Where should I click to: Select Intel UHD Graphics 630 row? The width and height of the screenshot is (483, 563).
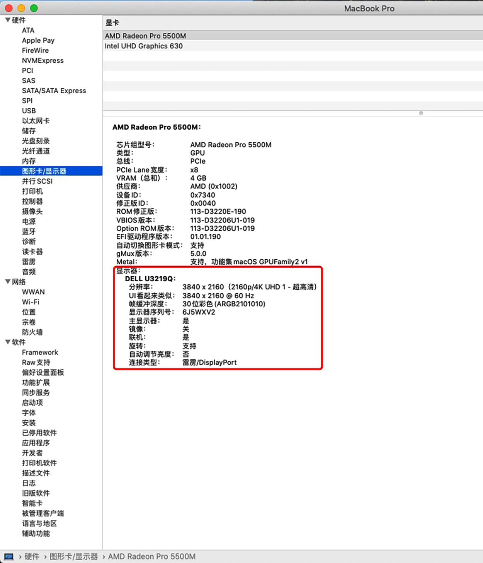[293, 46]
